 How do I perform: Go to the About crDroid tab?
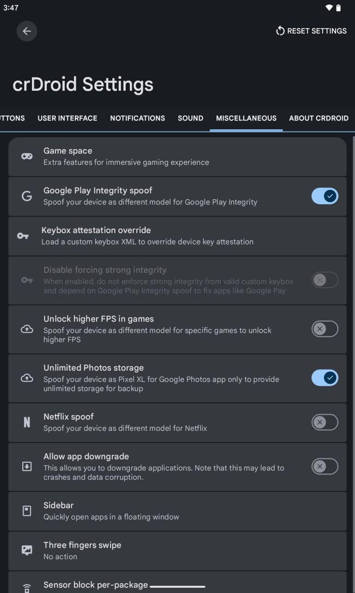tap(318, 118)
